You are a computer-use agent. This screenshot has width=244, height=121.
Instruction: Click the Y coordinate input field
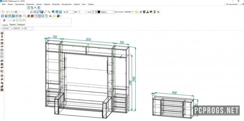pyautogui.click(x=18, y=29)
